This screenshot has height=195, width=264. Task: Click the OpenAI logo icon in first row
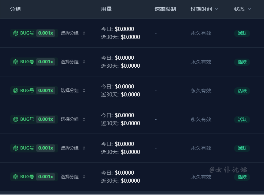pyautogui.click(x=16, y=33)
